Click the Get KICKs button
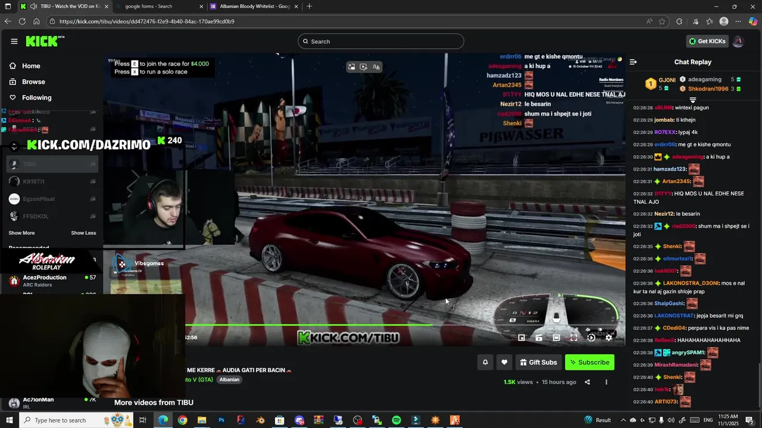Screen dimensions: 762x428 707,41
